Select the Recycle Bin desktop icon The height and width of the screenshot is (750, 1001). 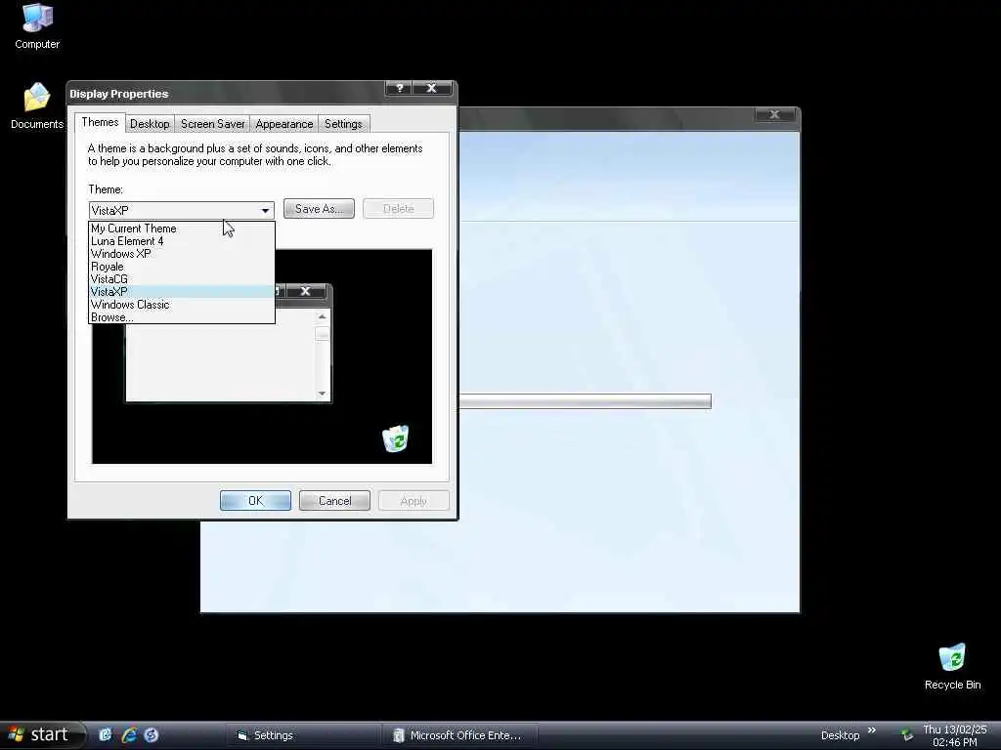pyautogui.click(x=952, y=667)
